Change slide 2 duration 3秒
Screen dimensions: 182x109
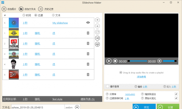click(x=25, y=44)
